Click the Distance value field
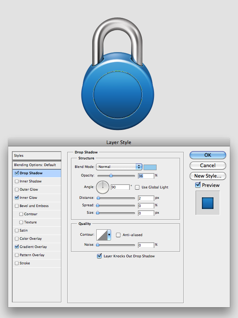This screenshot has height=318, width=238. tap(146, 198)
